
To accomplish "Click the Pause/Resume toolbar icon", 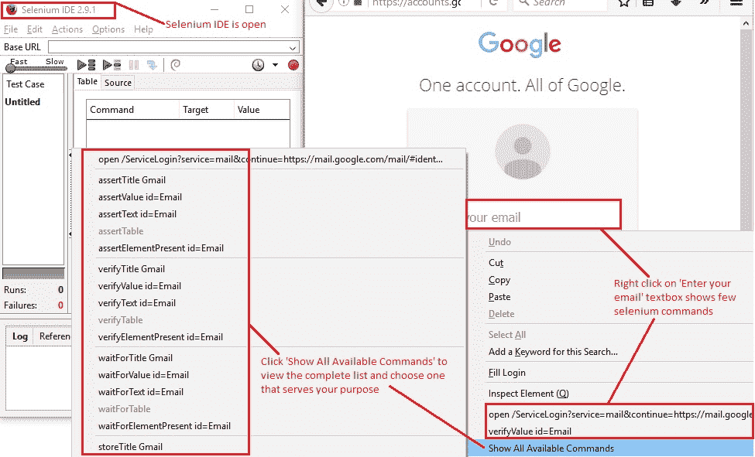I will tap(134, 65).
